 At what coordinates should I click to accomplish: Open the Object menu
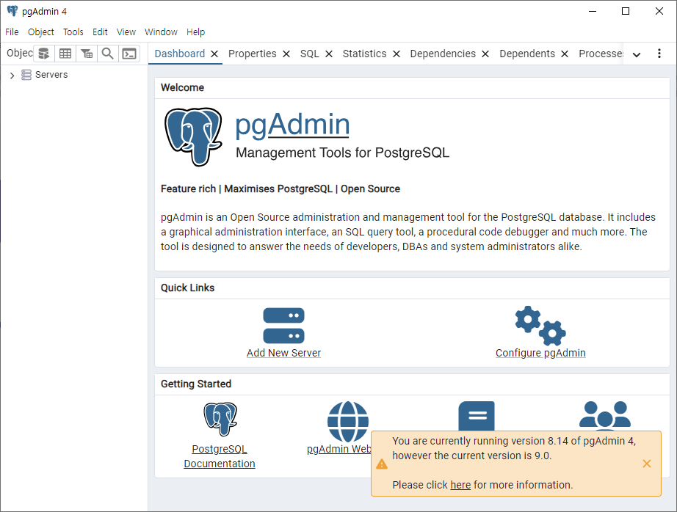(41, 32)
